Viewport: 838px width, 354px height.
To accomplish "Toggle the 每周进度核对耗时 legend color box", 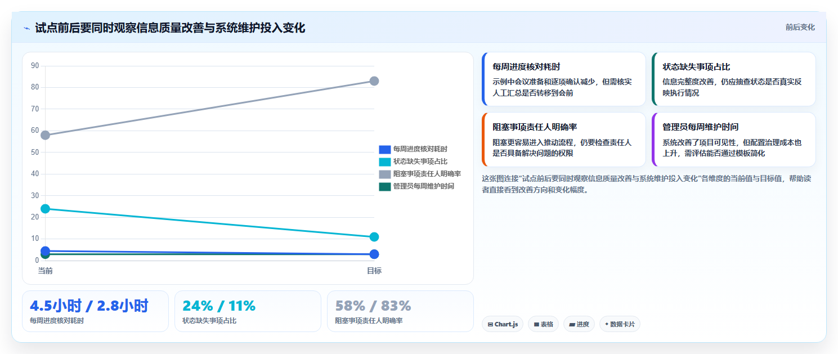I will 385,149.
